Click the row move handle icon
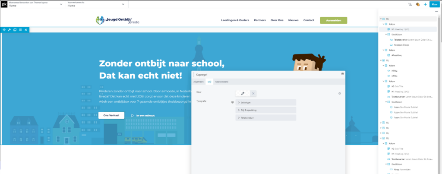 tap(4, 30)
